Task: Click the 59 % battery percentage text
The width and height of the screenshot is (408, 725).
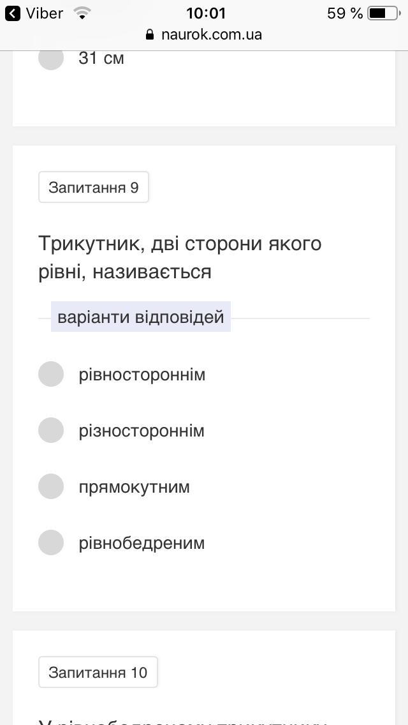Action: coord(345,13)
